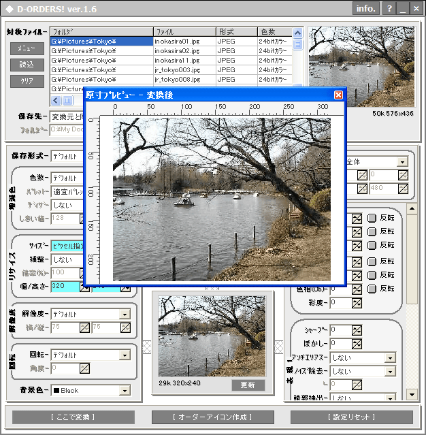
Task: Click file list horizontal scroll-left arrow
Action: (x=56, y=100)
